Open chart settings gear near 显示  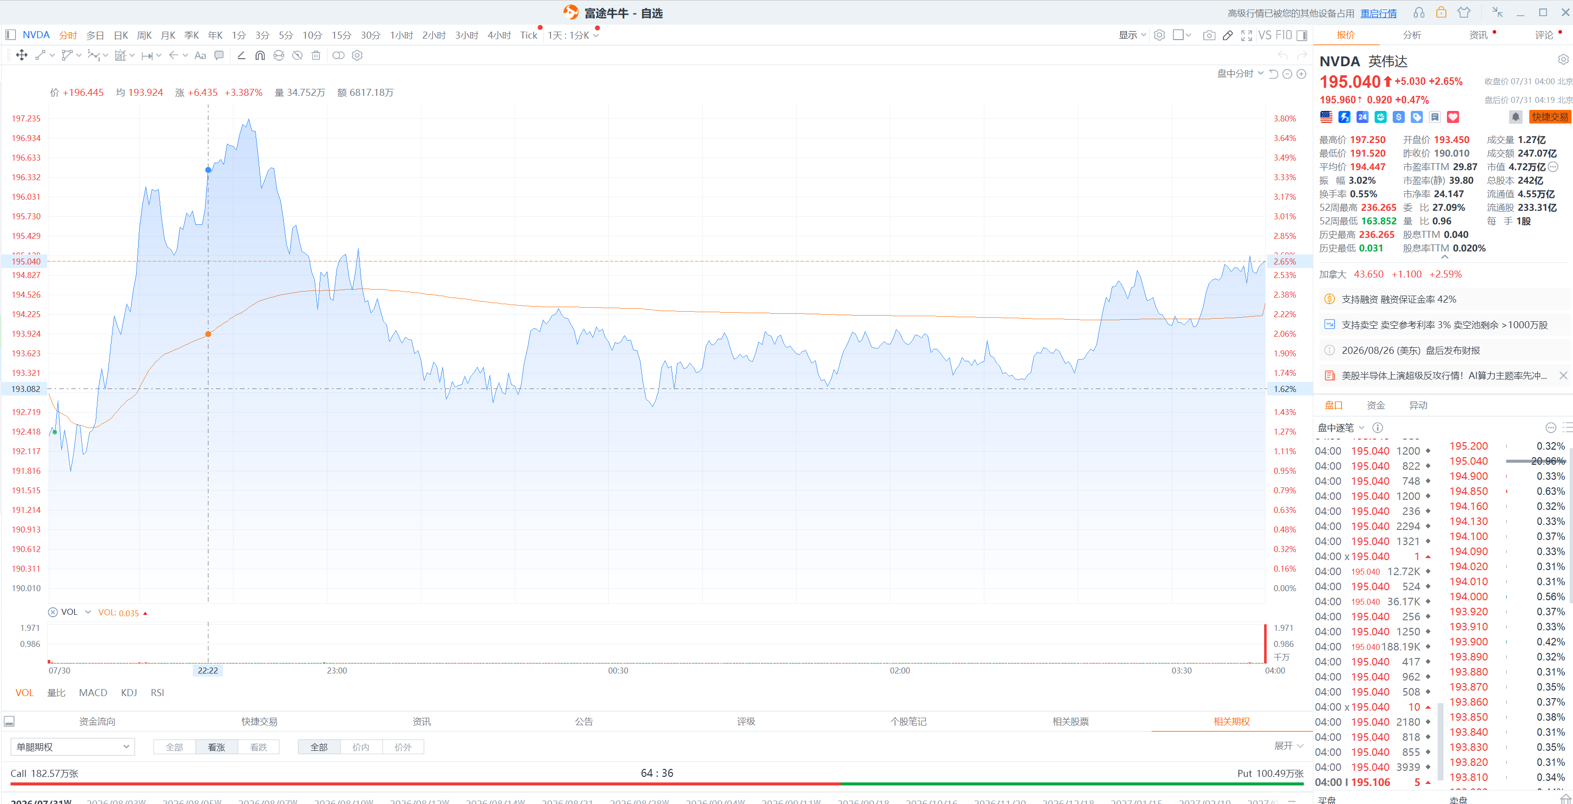1160,35
